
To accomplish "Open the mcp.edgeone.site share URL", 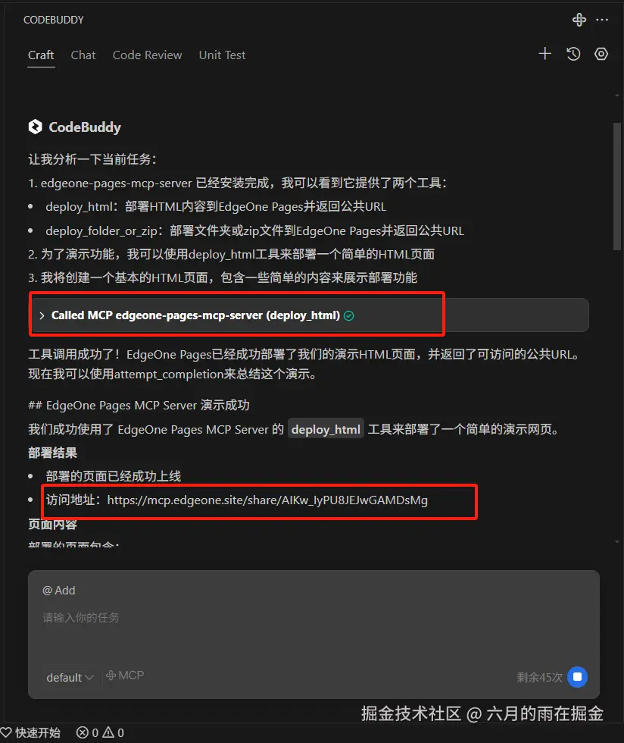I will (267, 500).
